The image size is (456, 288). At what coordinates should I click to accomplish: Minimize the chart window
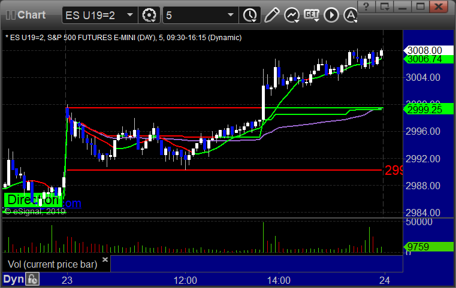pos(403,7)
